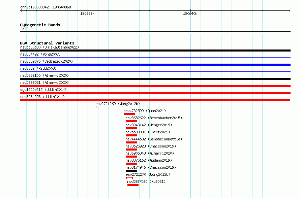
Task: Click the nsv5560580 (ByrskaBishop2022) label
Action: coord(50,47)
